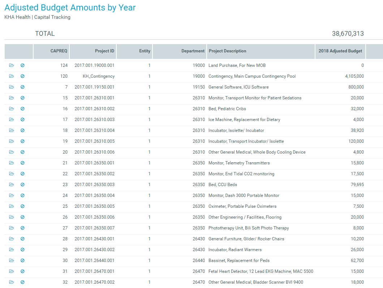
Task: Open folder icon for Portable Pulse Oximeters row
Action: coord(12,206)
